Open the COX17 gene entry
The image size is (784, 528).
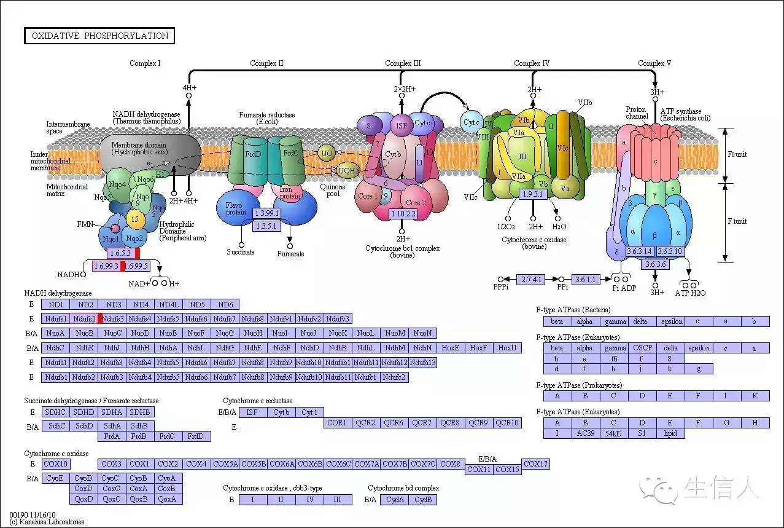pyautogui.click(x=535, y=464)
